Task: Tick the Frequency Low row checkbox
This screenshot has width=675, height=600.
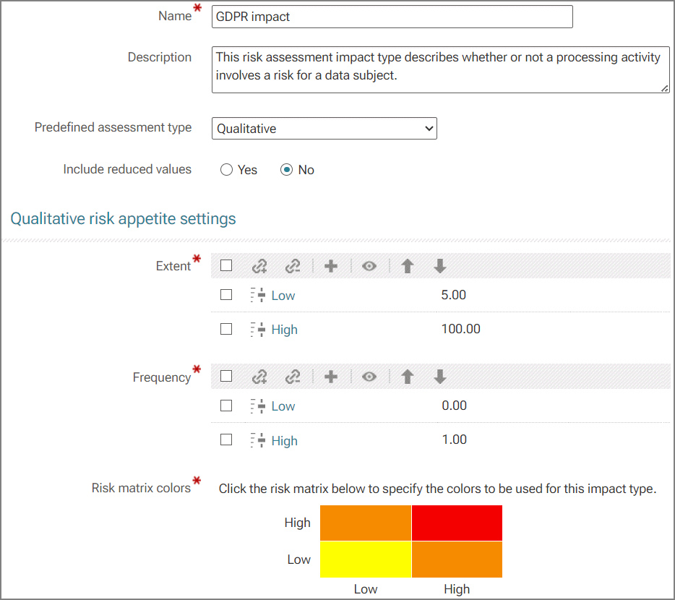Action: tap(226, 406)
